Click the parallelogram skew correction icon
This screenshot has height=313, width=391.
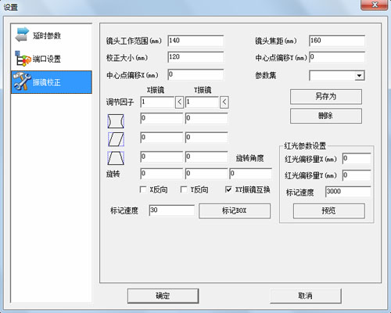click(116, 139)
